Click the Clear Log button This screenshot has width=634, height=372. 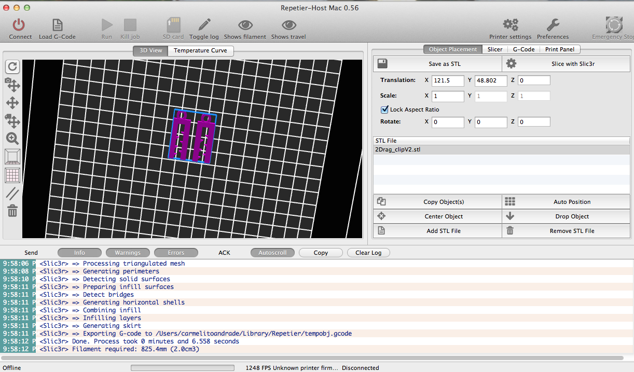click(368, 253)
